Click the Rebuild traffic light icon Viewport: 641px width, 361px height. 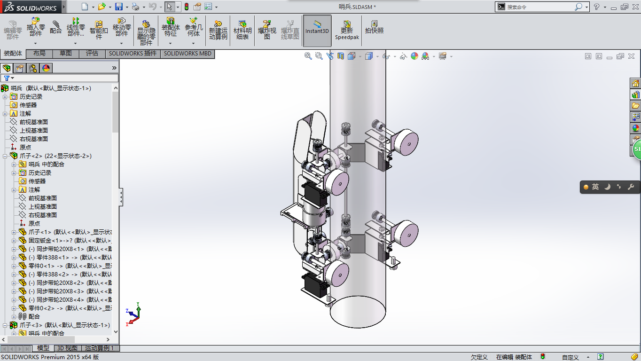coord(186,7)
